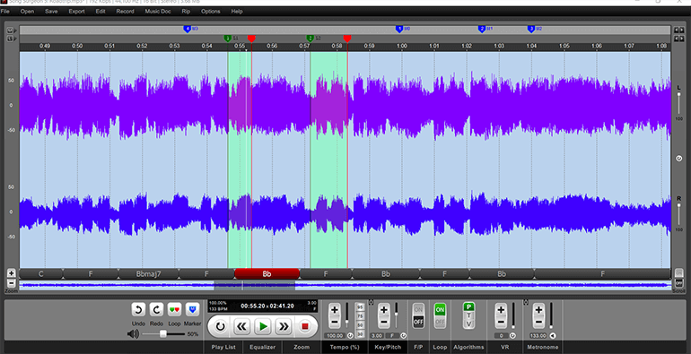Click the red loop end marker near 0:58
Viewport: 691px width, 354px height.
tap(347, 39)
